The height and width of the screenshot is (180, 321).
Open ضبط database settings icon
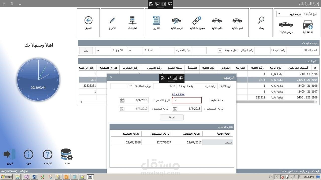point(67,155)
